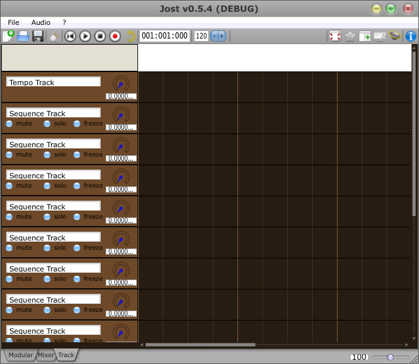Click the star favorites icon in toolbar
Image resolution: width=419 pixels, height=364 pixels.
point(350,36)
